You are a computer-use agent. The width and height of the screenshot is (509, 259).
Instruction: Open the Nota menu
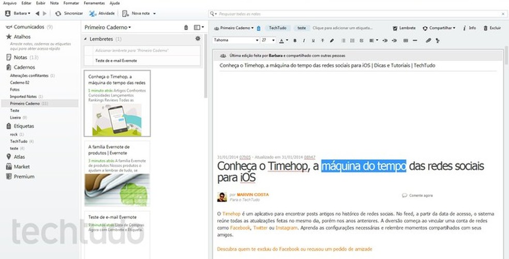[x=54, y=3]
